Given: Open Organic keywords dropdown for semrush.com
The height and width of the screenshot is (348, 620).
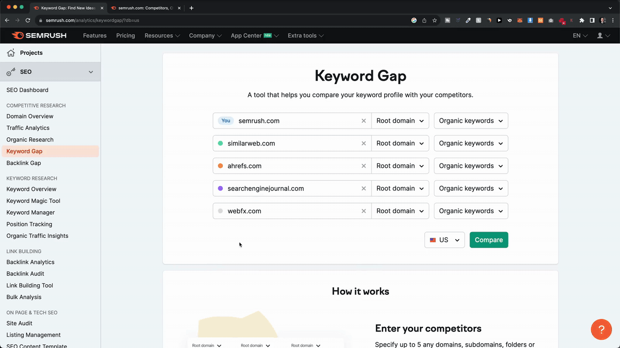Looking at the screenshot, I should point(471,121).
